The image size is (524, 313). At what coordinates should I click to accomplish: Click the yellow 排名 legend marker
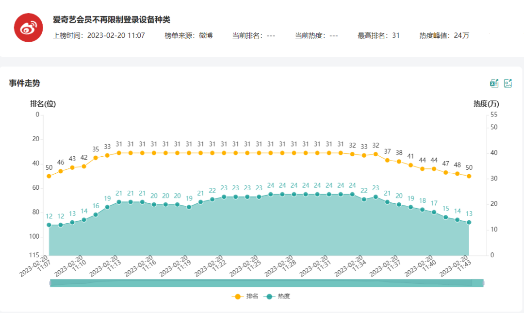coord(237,297)
